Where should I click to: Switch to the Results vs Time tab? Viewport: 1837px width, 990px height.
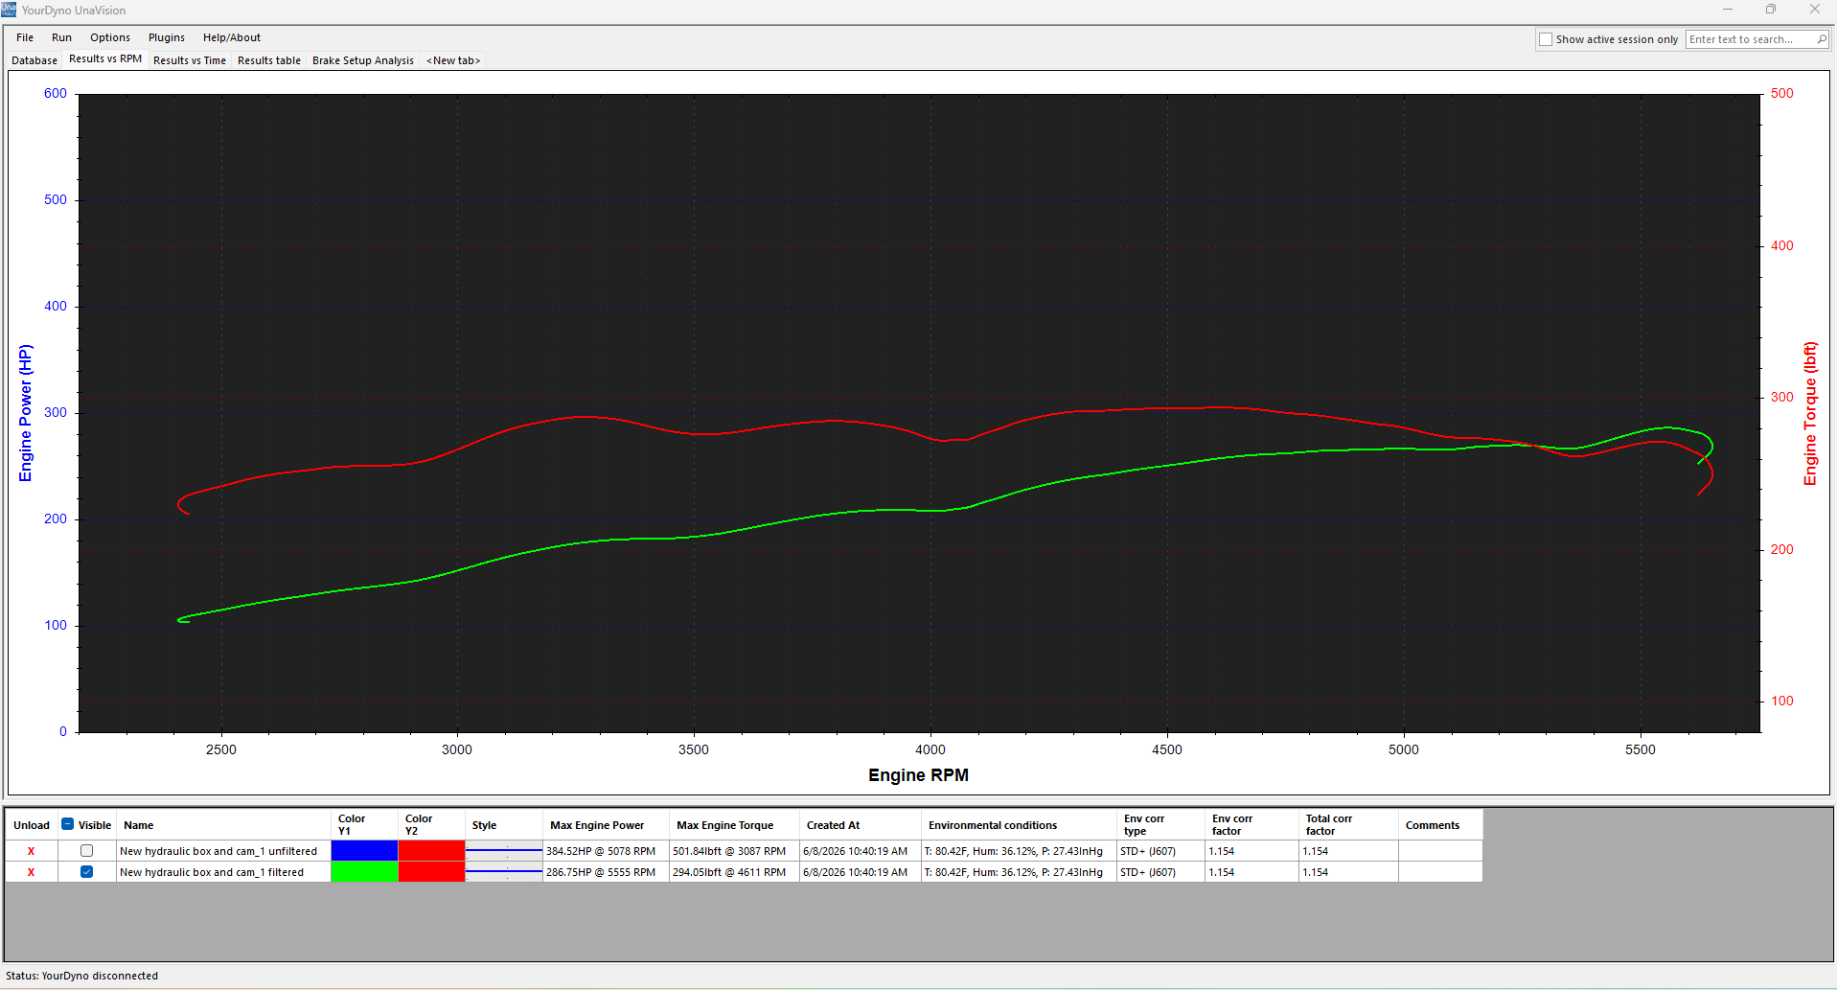pos(190,60)
